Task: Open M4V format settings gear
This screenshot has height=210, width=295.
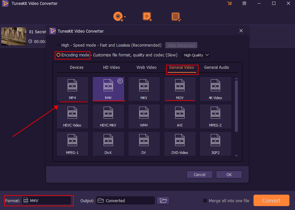Action: pyautogui.click(x=120, y=81)
